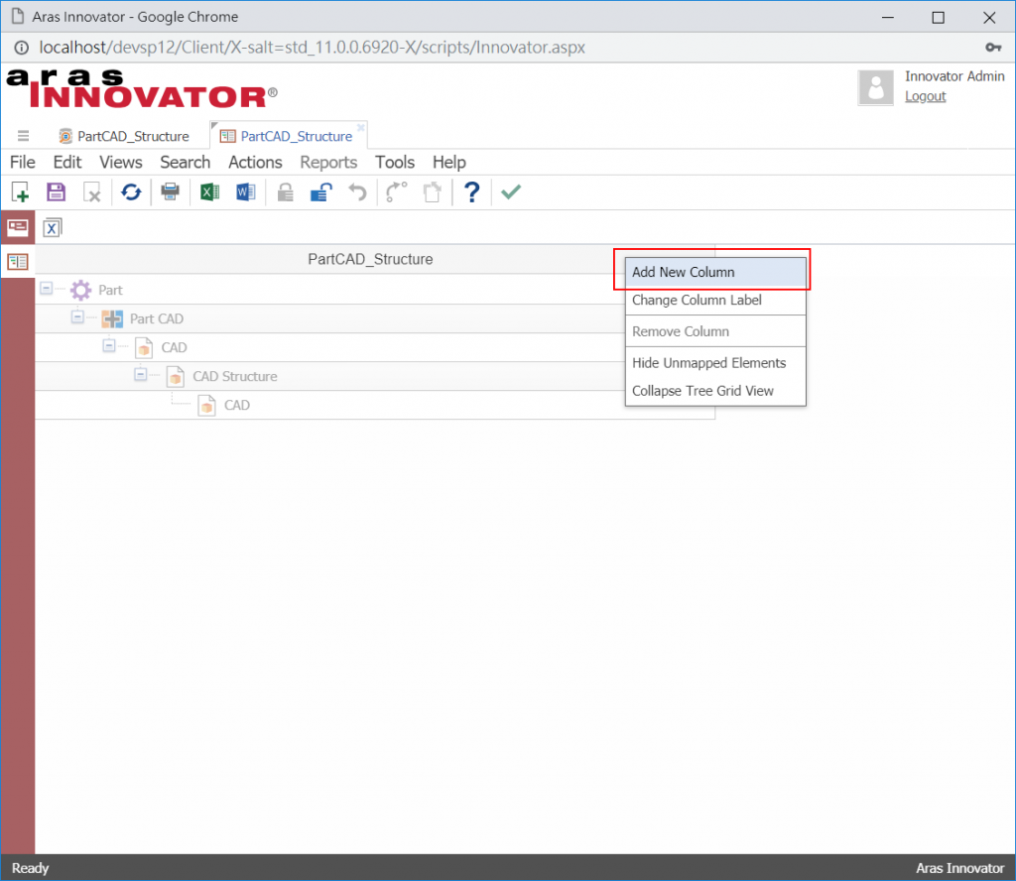The image size is (1016, 881).
Task: Click the green checkmark toolbar icon
Action: (x=511, y=191)
